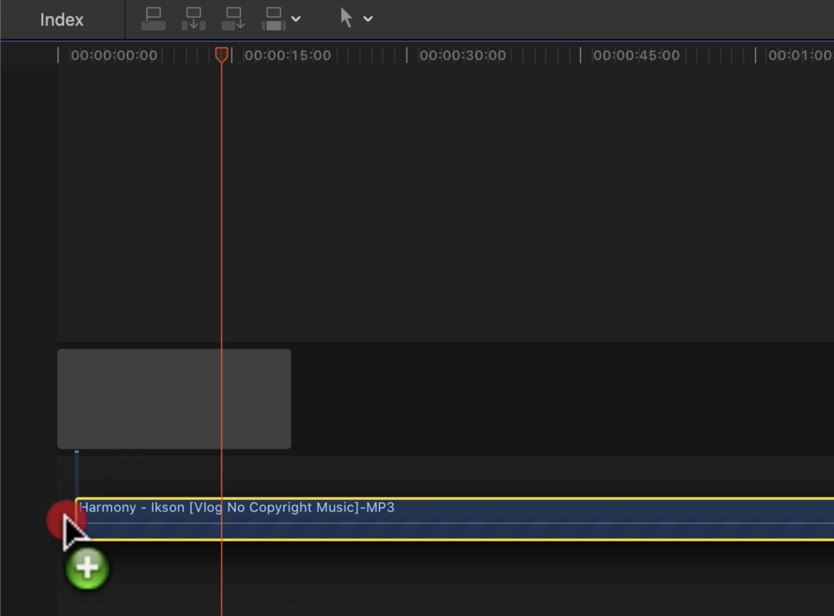
Task: Select the arrow Select tool icon
Action: (x=346, y=18)
